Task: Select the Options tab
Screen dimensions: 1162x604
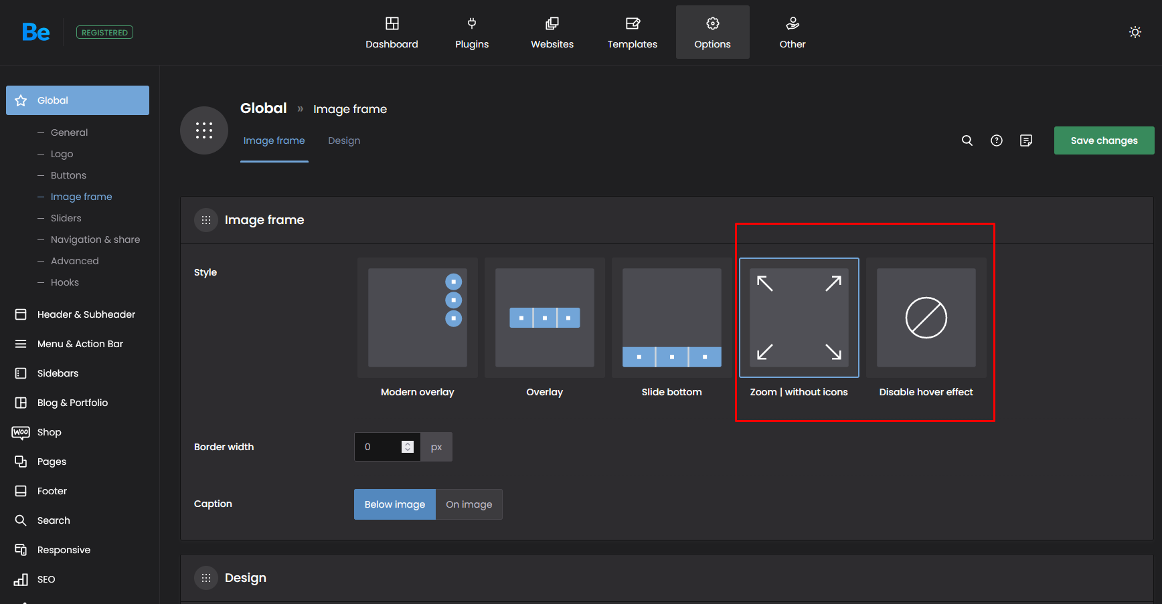Action: pyautogui.click(x=713, y=32)
